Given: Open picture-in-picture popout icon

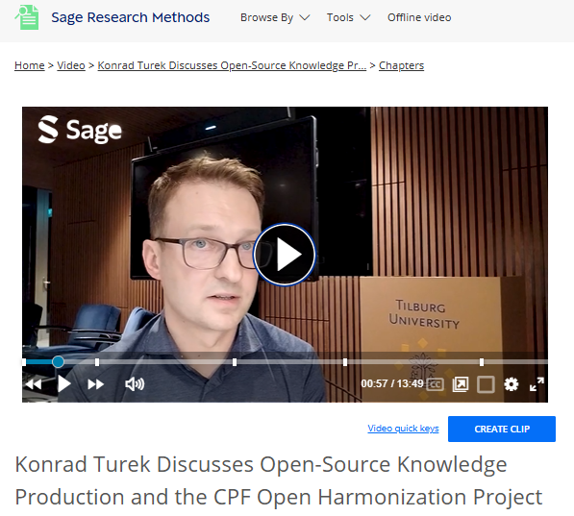Looking at the screenshot, I should point(461,384).
